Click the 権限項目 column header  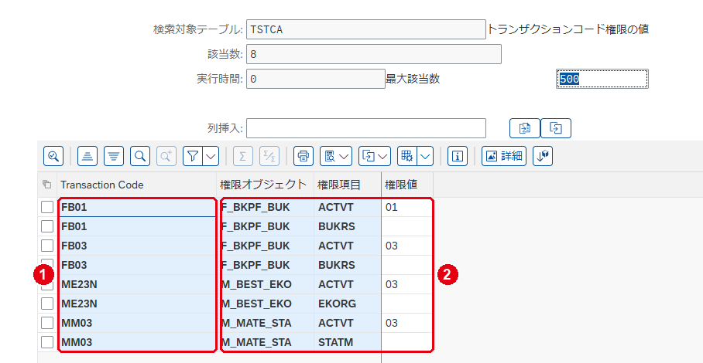(x=348, y=185)
